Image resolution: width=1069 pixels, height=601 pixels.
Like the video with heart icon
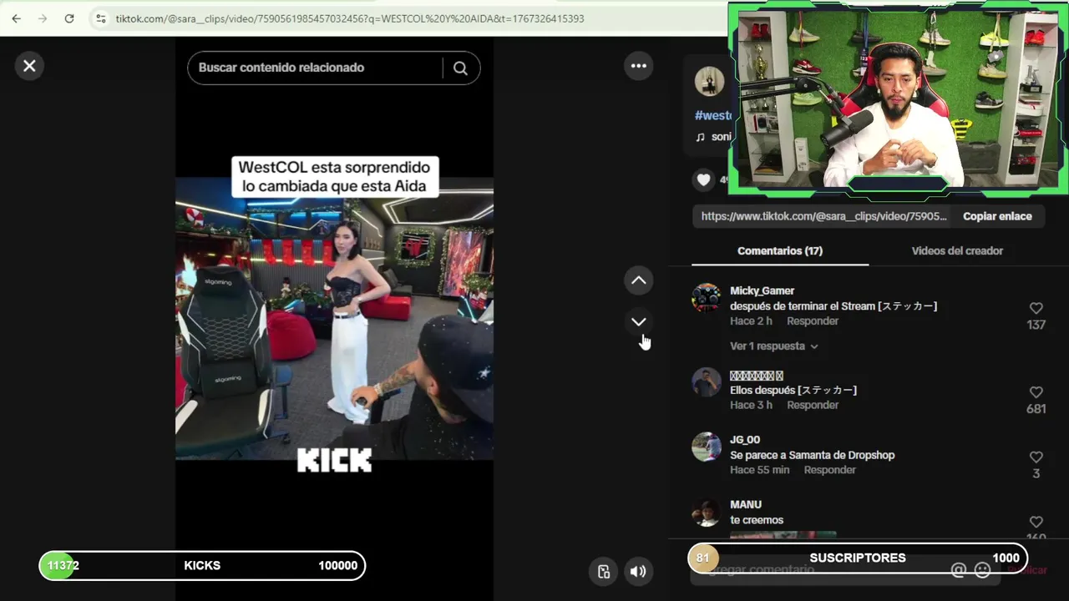pyautogui.click(x=704, y=179)
